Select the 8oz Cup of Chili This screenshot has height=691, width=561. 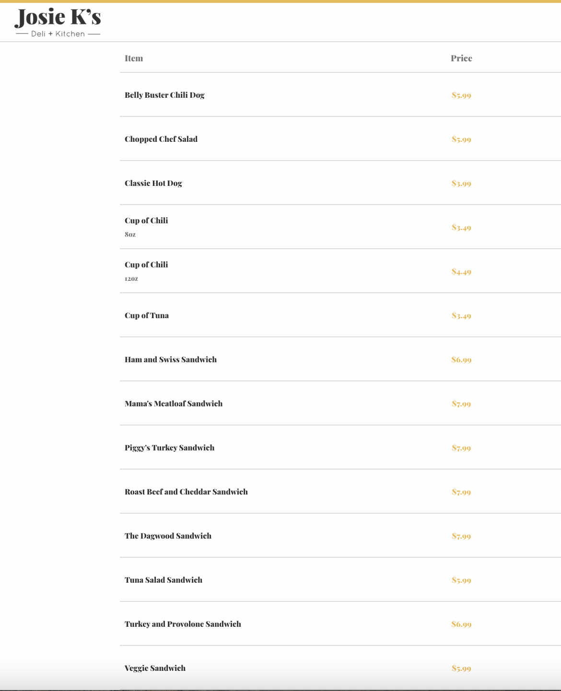(x=146, y=221)
